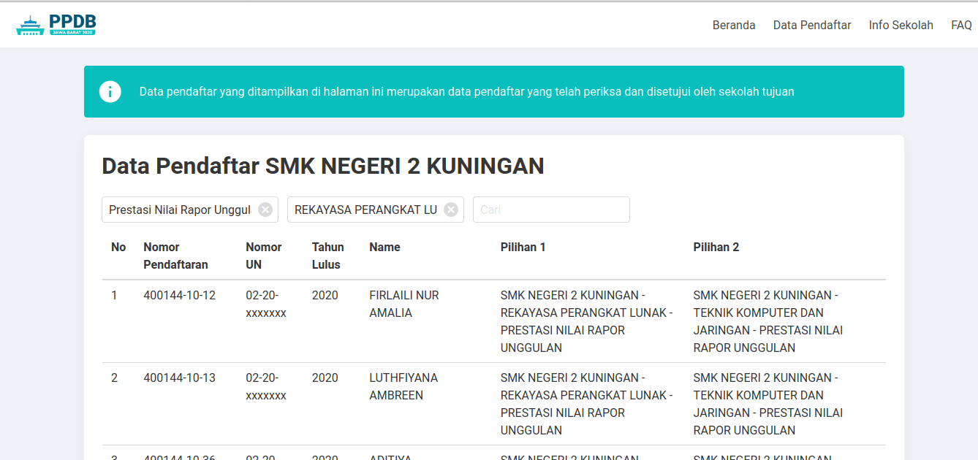Screen dimensions: 978x460
Task: Click the info icon in teal banner
Action: coord(110,92)
